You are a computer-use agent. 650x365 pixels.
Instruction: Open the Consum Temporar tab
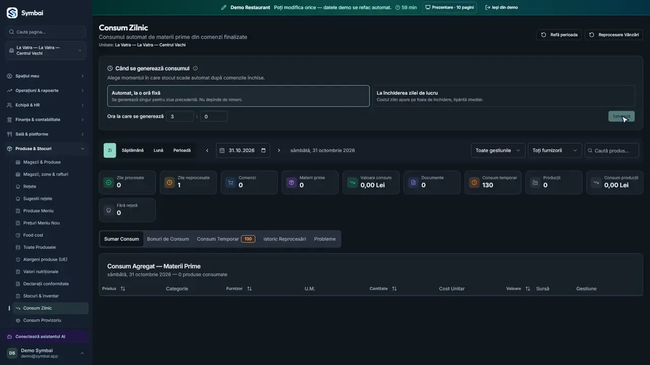click(226, 239)
